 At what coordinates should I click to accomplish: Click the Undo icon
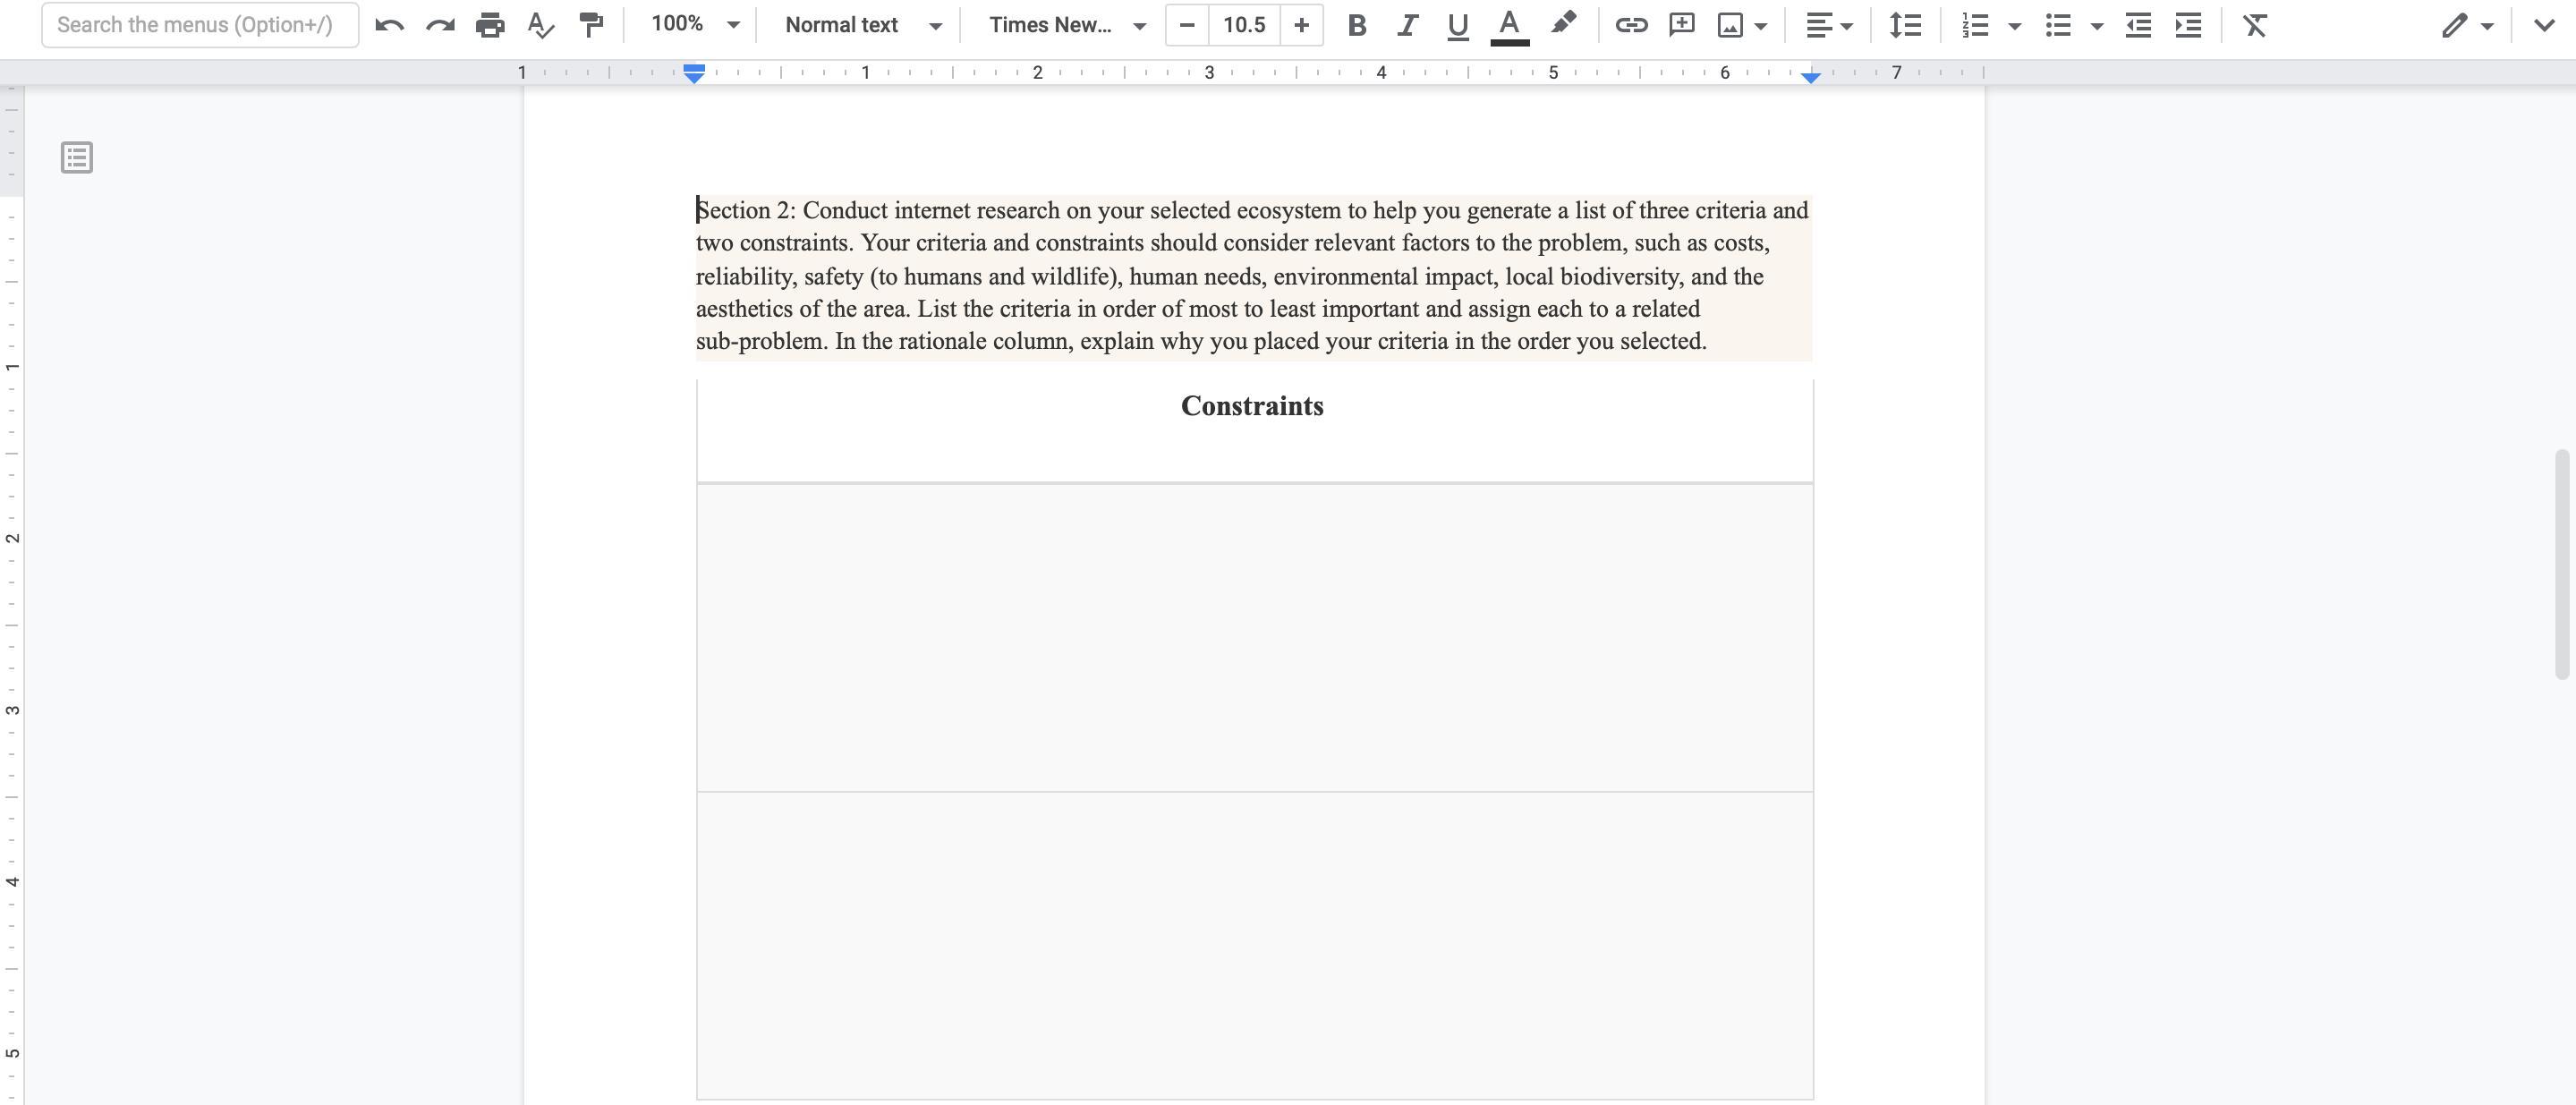[389, 25]
